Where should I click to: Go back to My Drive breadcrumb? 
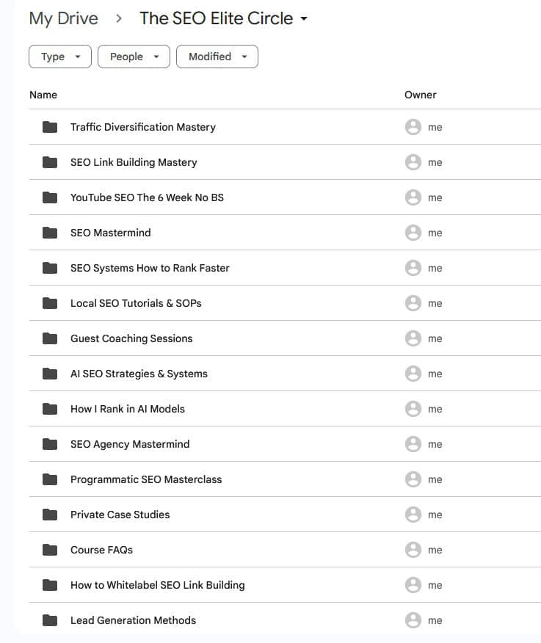point(63,19)
